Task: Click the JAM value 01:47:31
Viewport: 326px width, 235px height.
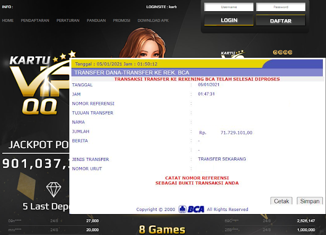Action: coord(206,94)
